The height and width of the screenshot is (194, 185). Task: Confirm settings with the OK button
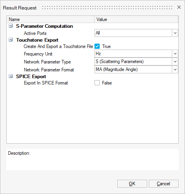[x=132, y=184]
